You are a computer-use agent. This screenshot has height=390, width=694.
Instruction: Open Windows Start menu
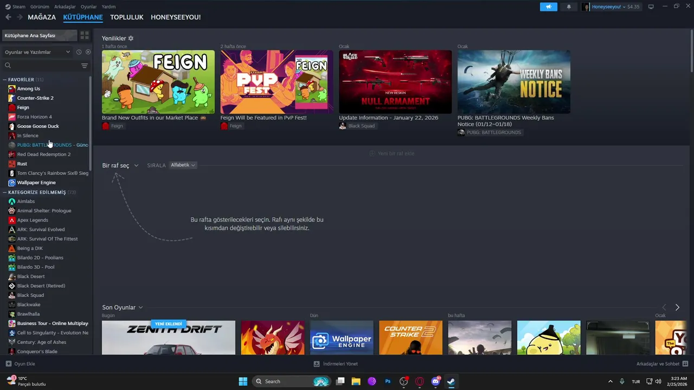243,381
